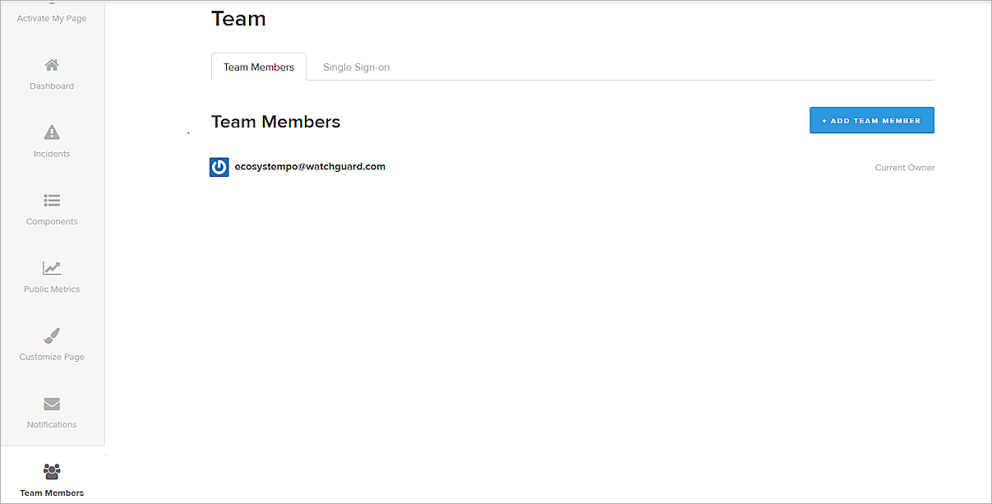Click the Dashboard text label in sidebar
The width and height of the screenshot is (992, 504).
pyautogui.click(x=52, y=86)
